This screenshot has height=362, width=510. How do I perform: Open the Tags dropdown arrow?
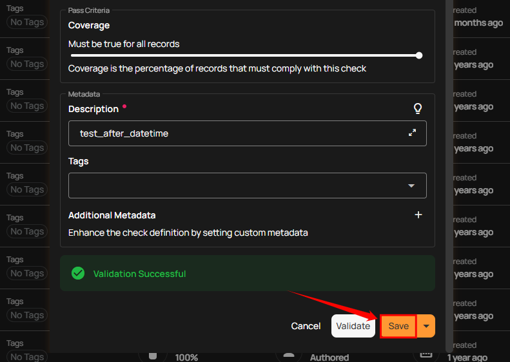click(x=411, y=186)
